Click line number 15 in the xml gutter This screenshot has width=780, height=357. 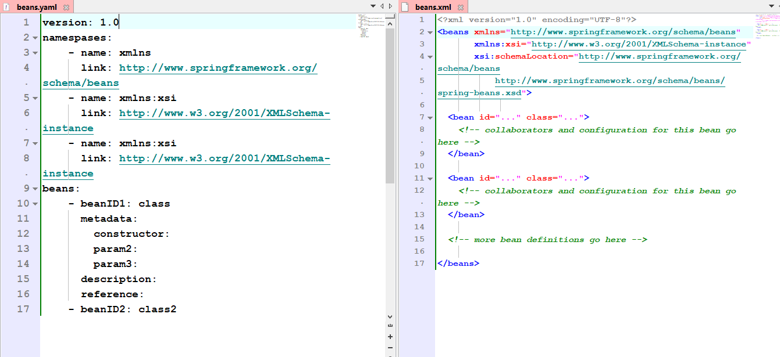[419, 239]
